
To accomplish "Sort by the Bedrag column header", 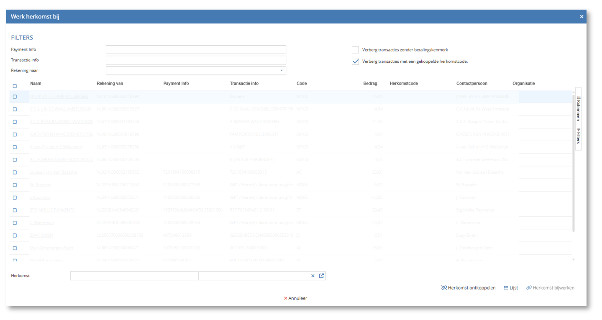I will (x=370, y=84).
